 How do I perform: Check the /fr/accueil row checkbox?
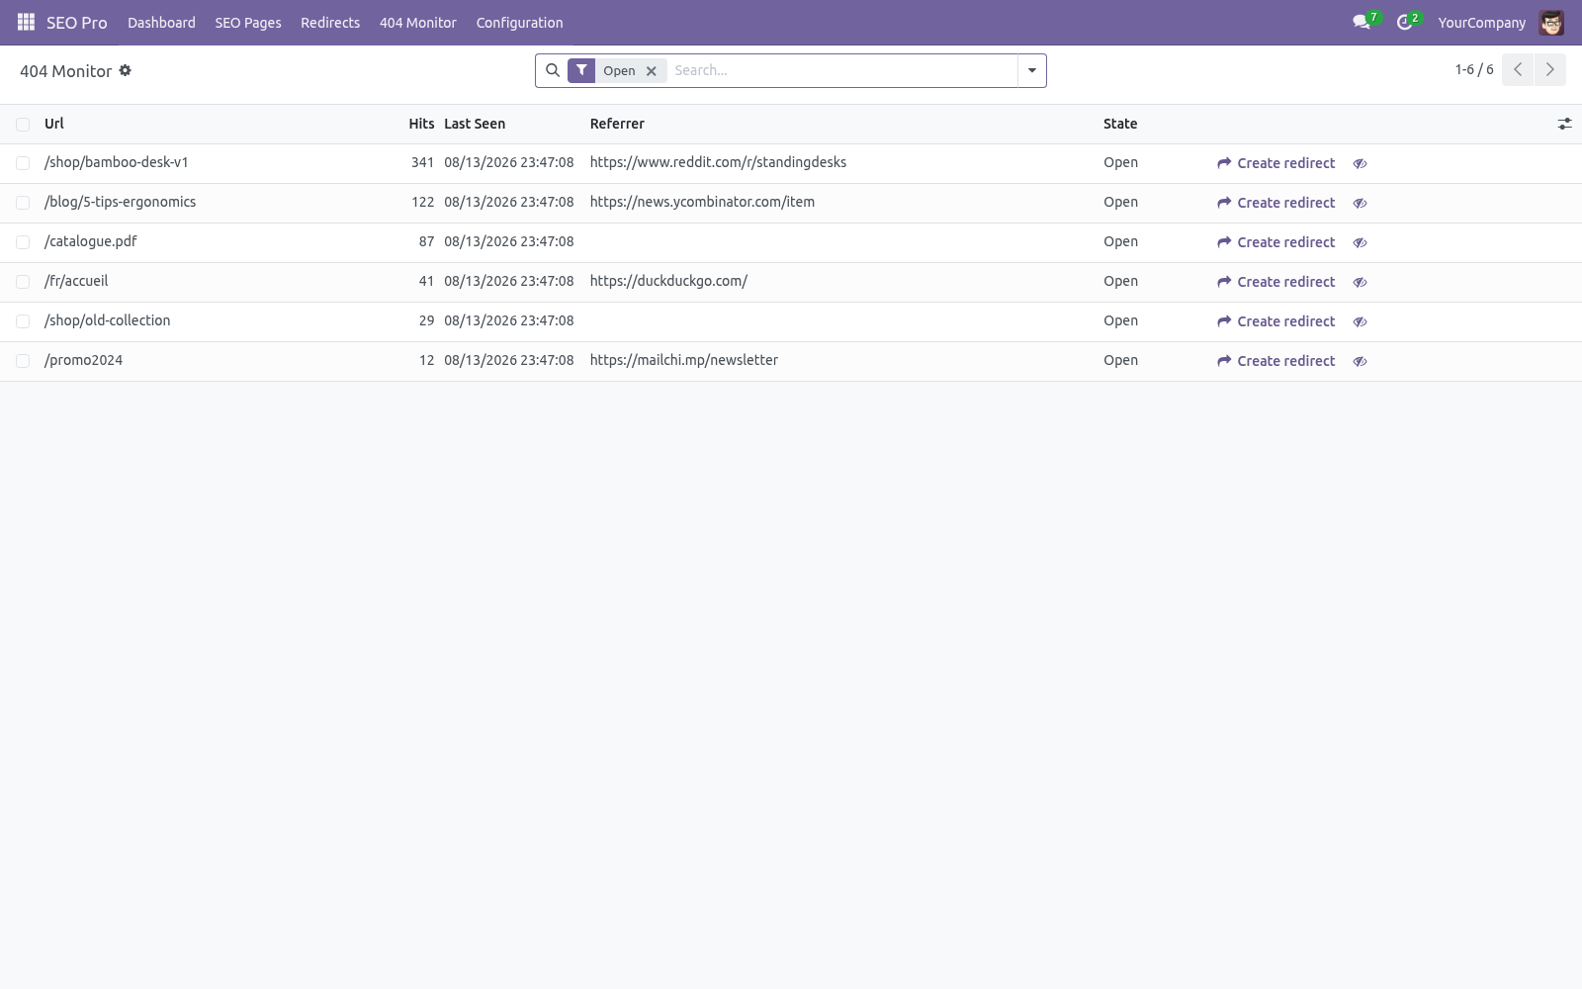tap(23, 282)
